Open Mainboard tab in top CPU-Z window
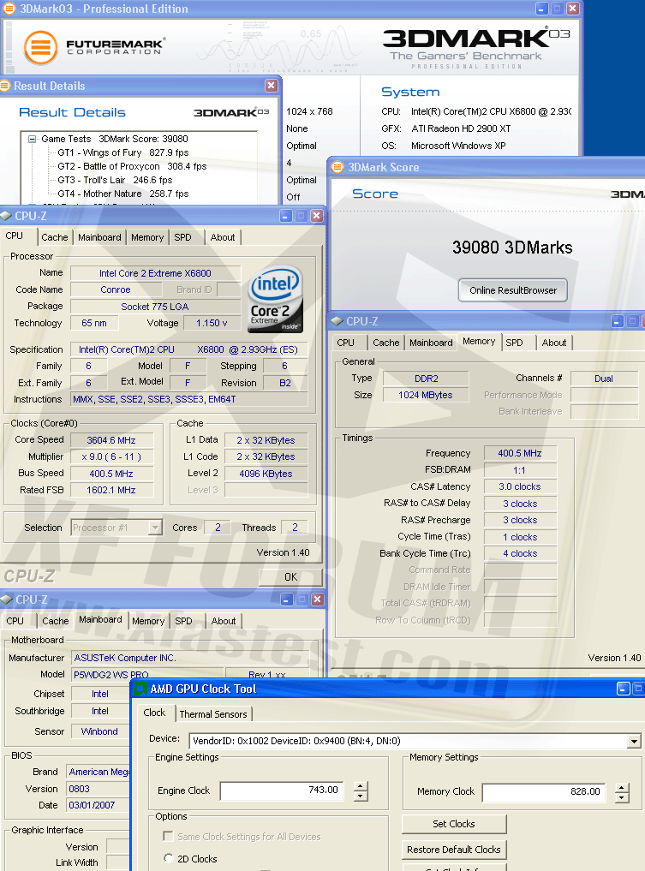The height and width of the screenshot is (871, 645). 99,237
